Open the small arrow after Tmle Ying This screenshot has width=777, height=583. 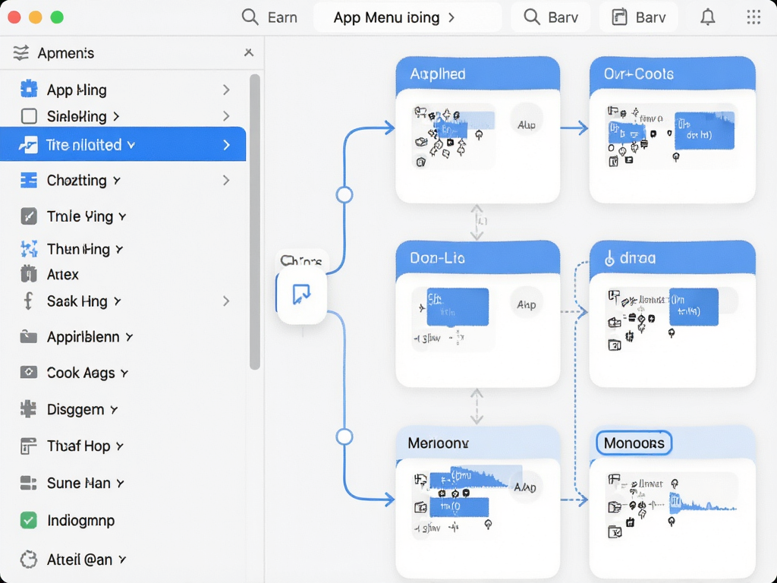[x=122, y=216]
